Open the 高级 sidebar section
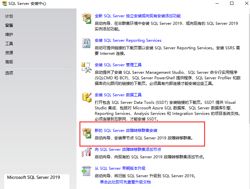The height and width of the screenshot is (189, 250). pos(9,62)
